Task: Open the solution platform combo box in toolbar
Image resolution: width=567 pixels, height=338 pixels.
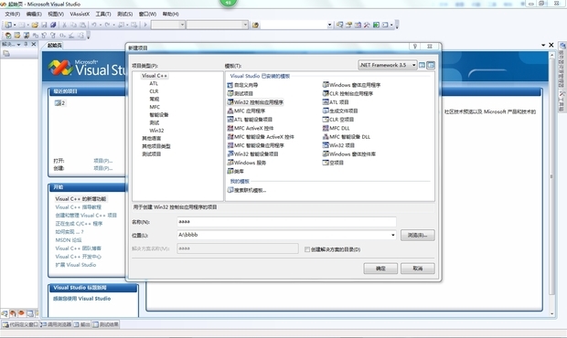Action: point(218,25)
